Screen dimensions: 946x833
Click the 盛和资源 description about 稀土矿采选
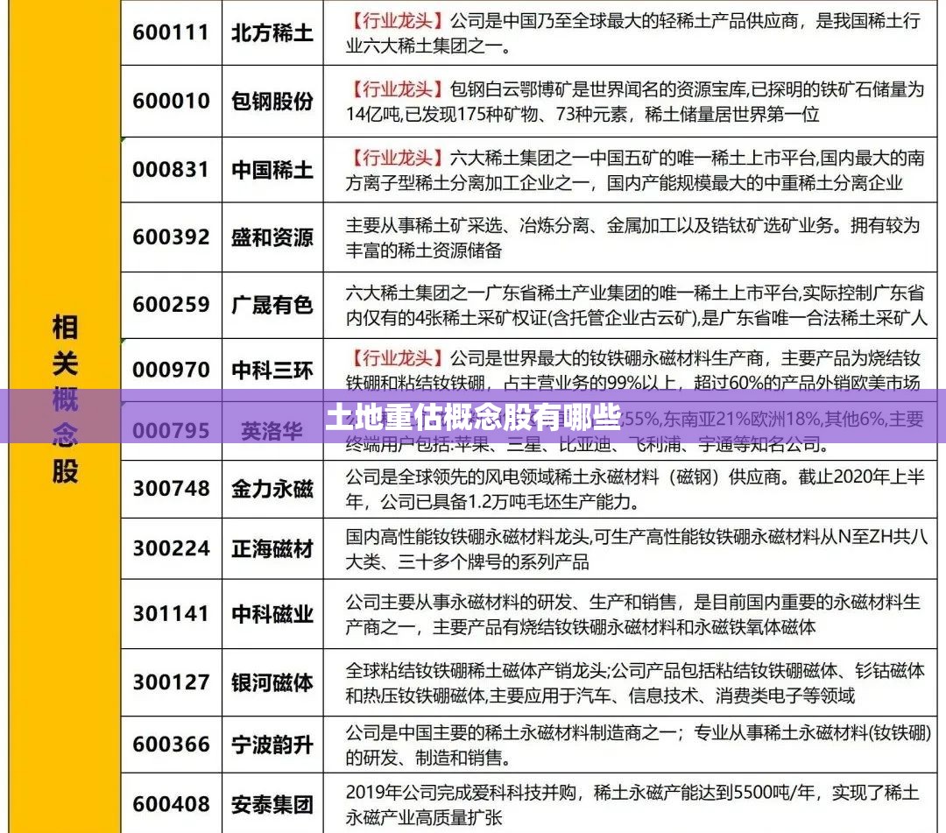(x=633, y=237)
